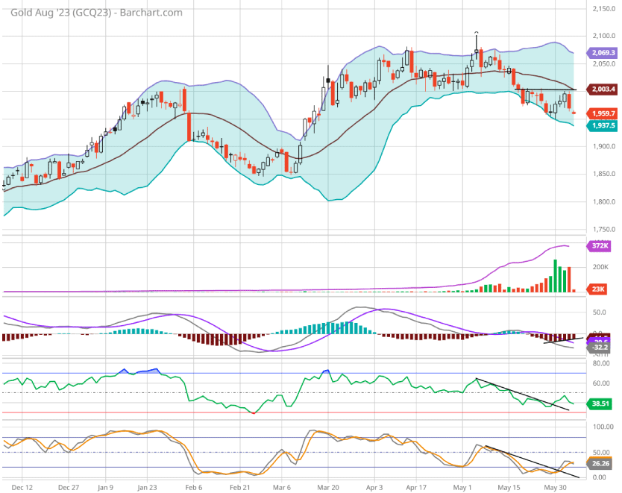Select the May 30 date on the time axis

tap(553, 487)
